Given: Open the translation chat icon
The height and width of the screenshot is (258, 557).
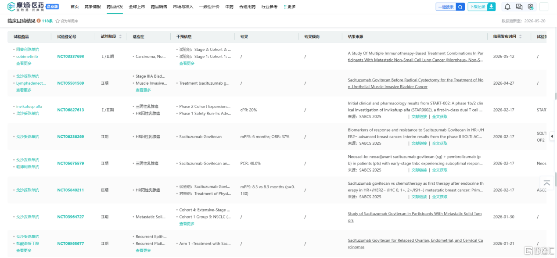Looking at the screenshot, I should [519, 7].
